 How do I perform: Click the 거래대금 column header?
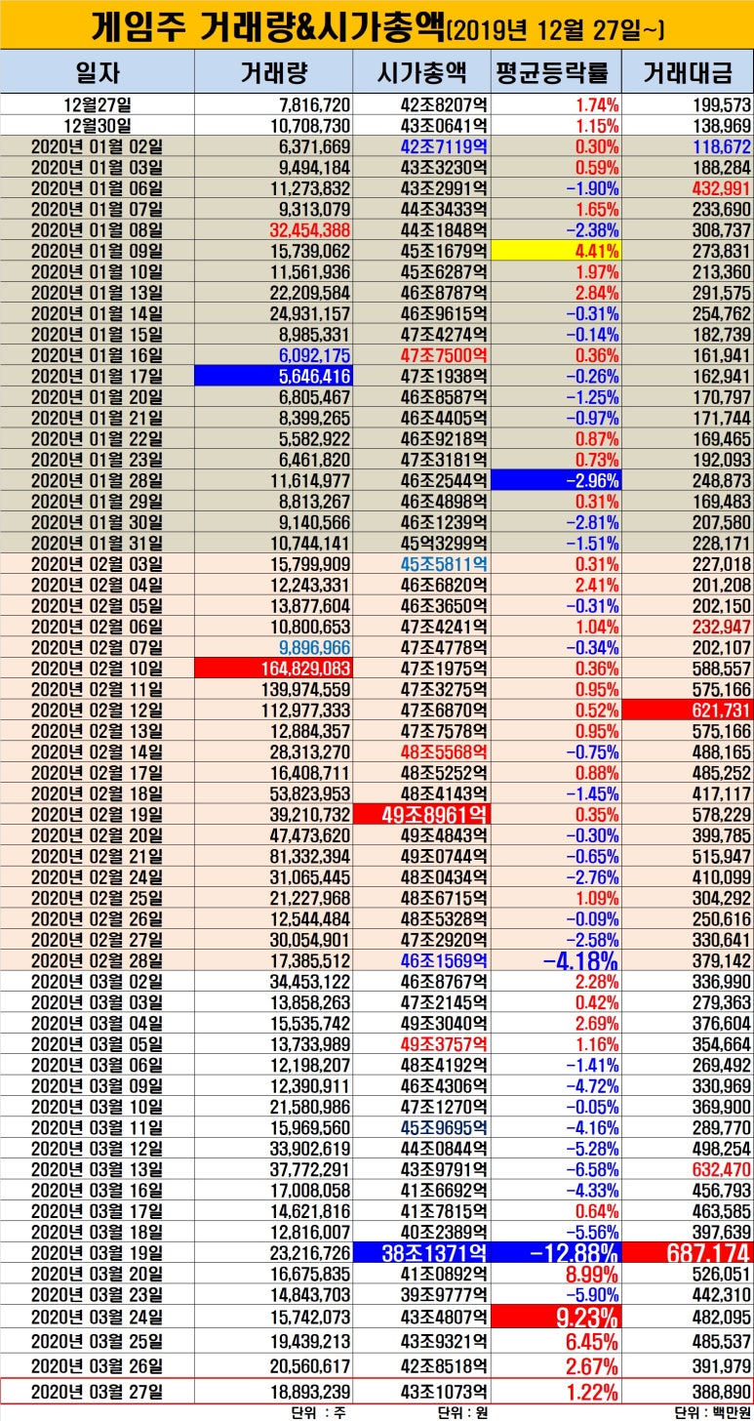tap(687, 73)
